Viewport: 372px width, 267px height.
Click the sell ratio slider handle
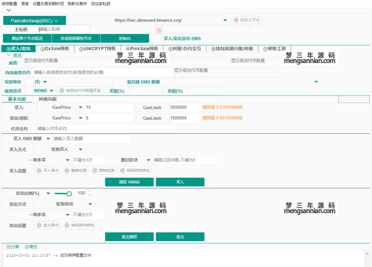pos(69,194)
